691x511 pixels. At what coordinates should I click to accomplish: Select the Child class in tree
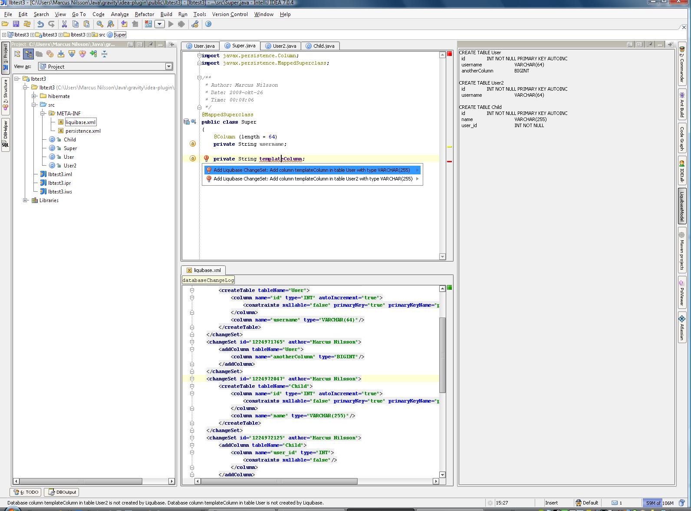click(x=69, y=140)
